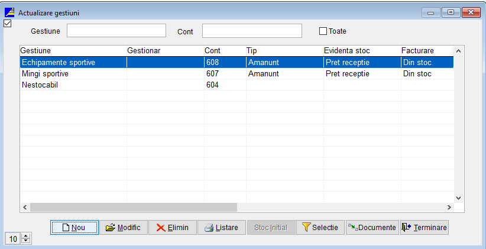Click the Nou button with blank page icon

74,228
